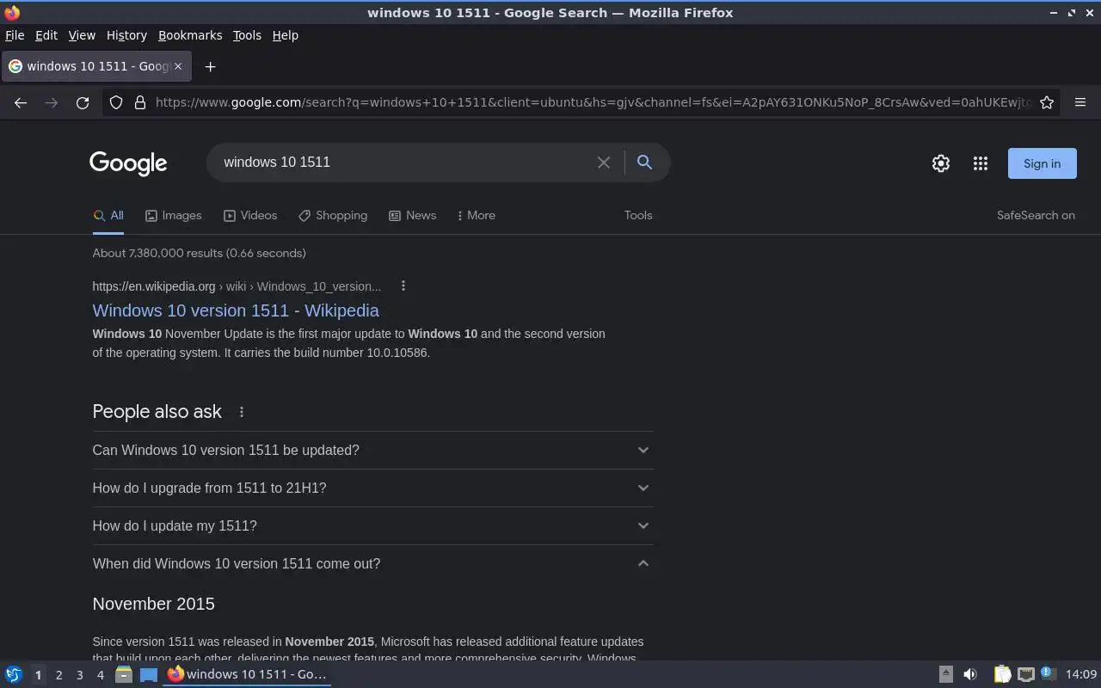Open Google quick settings gear
The width and height of the screenshot is (1101, 688).
tap(941, 163)
